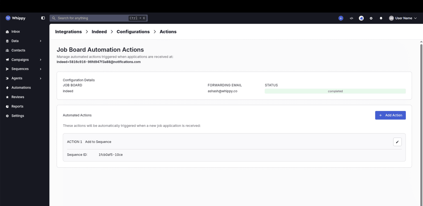Image resolution: width=423 pixels, height=206 pixels.
Task: Click the completed status bar
Action: point(335,91)
